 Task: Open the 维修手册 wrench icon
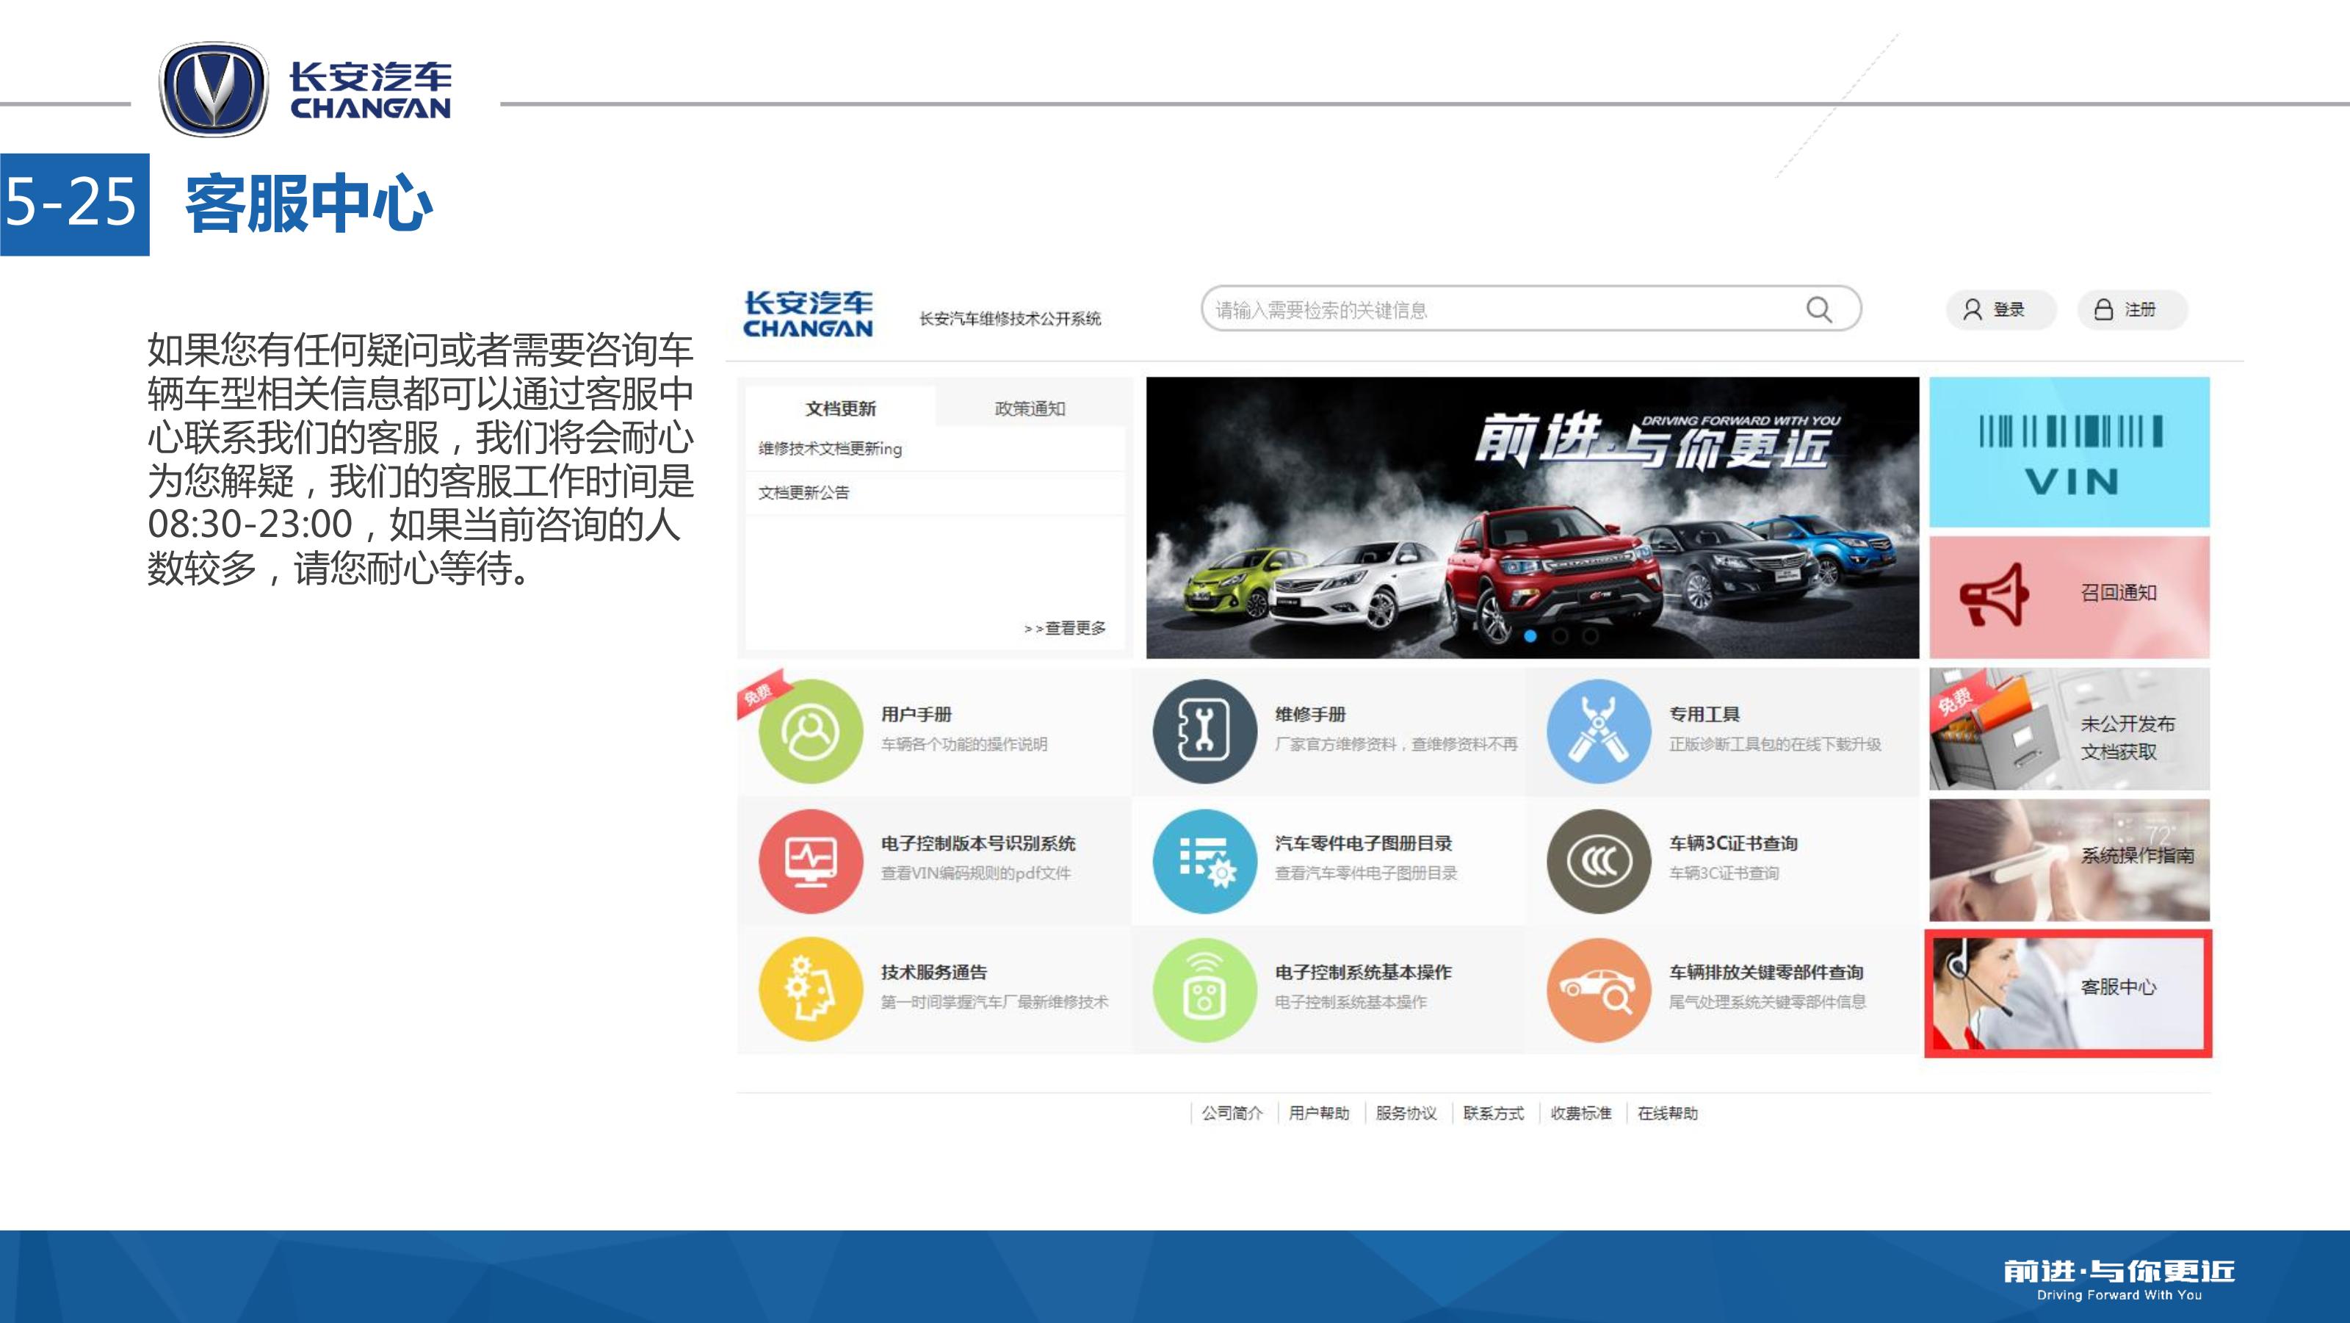coord(1204,731)
